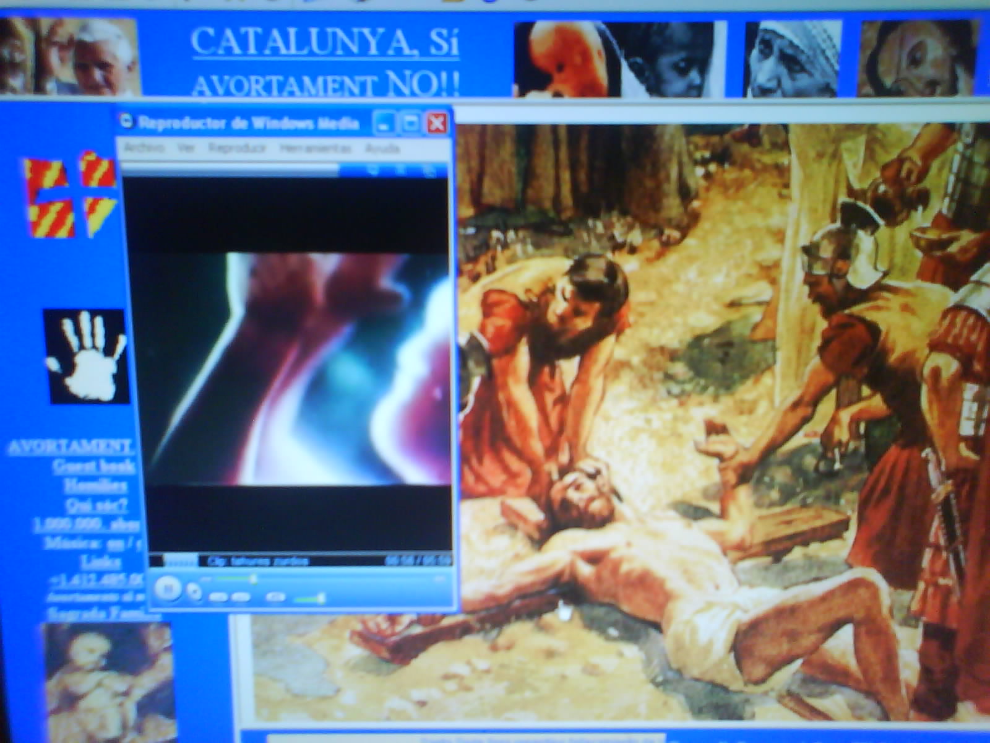This screenshot has height=743, width=990.
Task: Click the crucifixion painting on the page
Action: click(x=724, y=421)
